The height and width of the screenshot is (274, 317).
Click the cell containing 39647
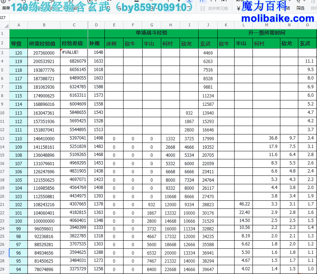(208, 270)
